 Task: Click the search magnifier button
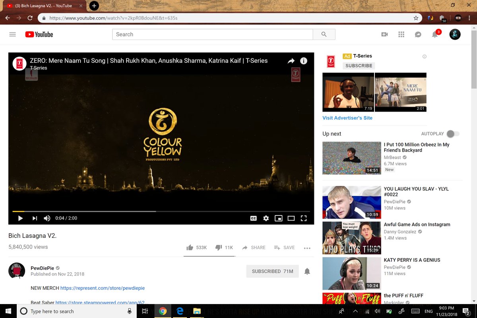pos(324,35)
